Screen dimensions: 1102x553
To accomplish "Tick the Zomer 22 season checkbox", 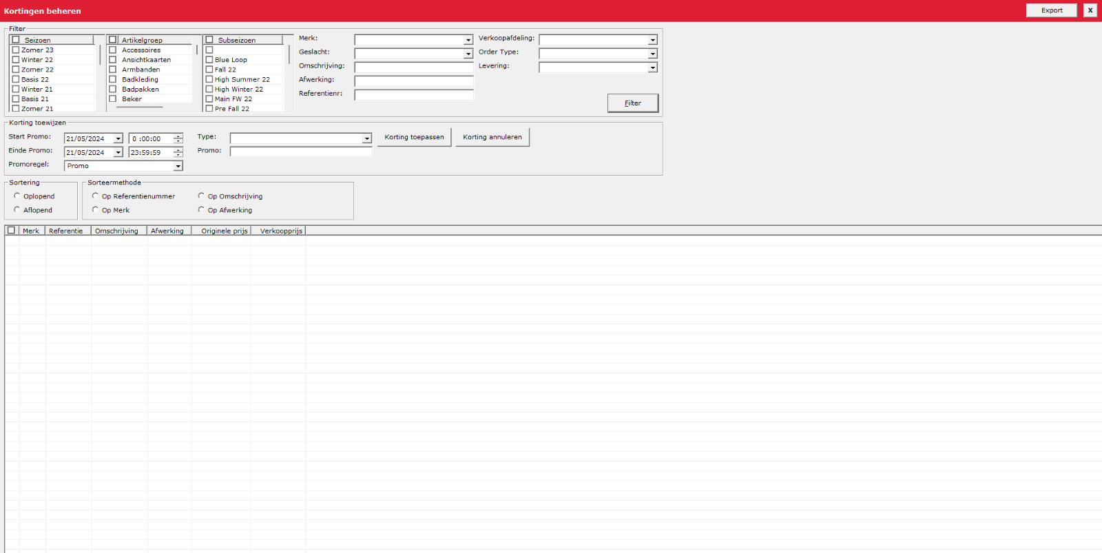I will tap(16, 70).
